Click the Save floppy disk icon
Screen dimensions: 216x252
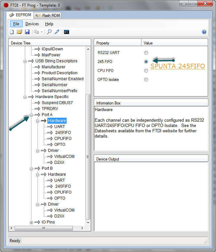click(27, 32)
